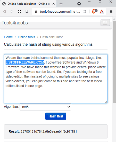Show the QR code icon in address bar
116x142 pixels.
[x=85, y=12]
